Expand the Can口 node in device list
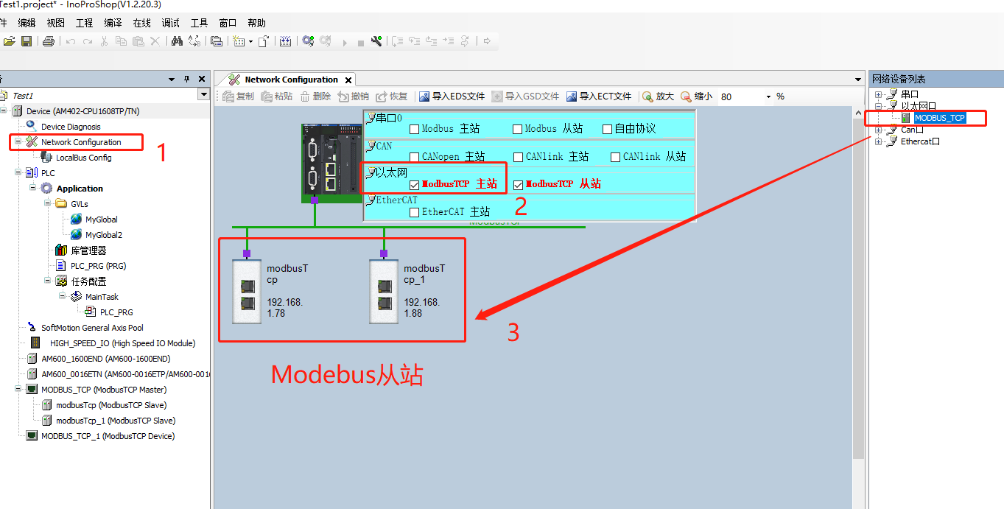1004x509 pixels. [878, 130]
